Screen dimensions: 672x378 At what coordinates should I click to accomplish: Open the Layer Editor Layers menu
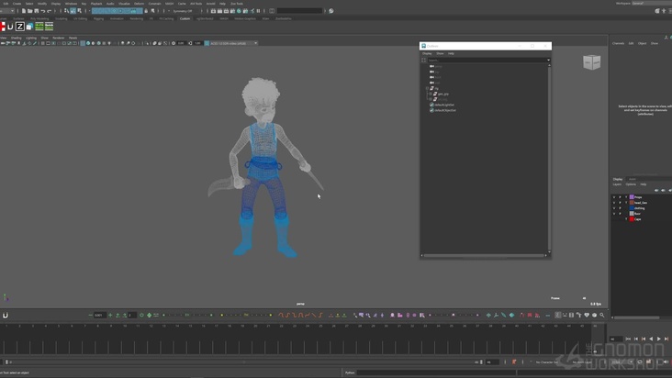coord(617,184)
